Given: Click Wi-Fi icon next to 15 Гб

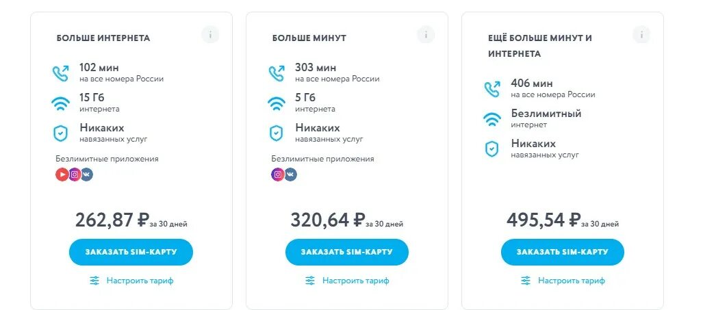Looking at the screenshot, I should point(61,103).
